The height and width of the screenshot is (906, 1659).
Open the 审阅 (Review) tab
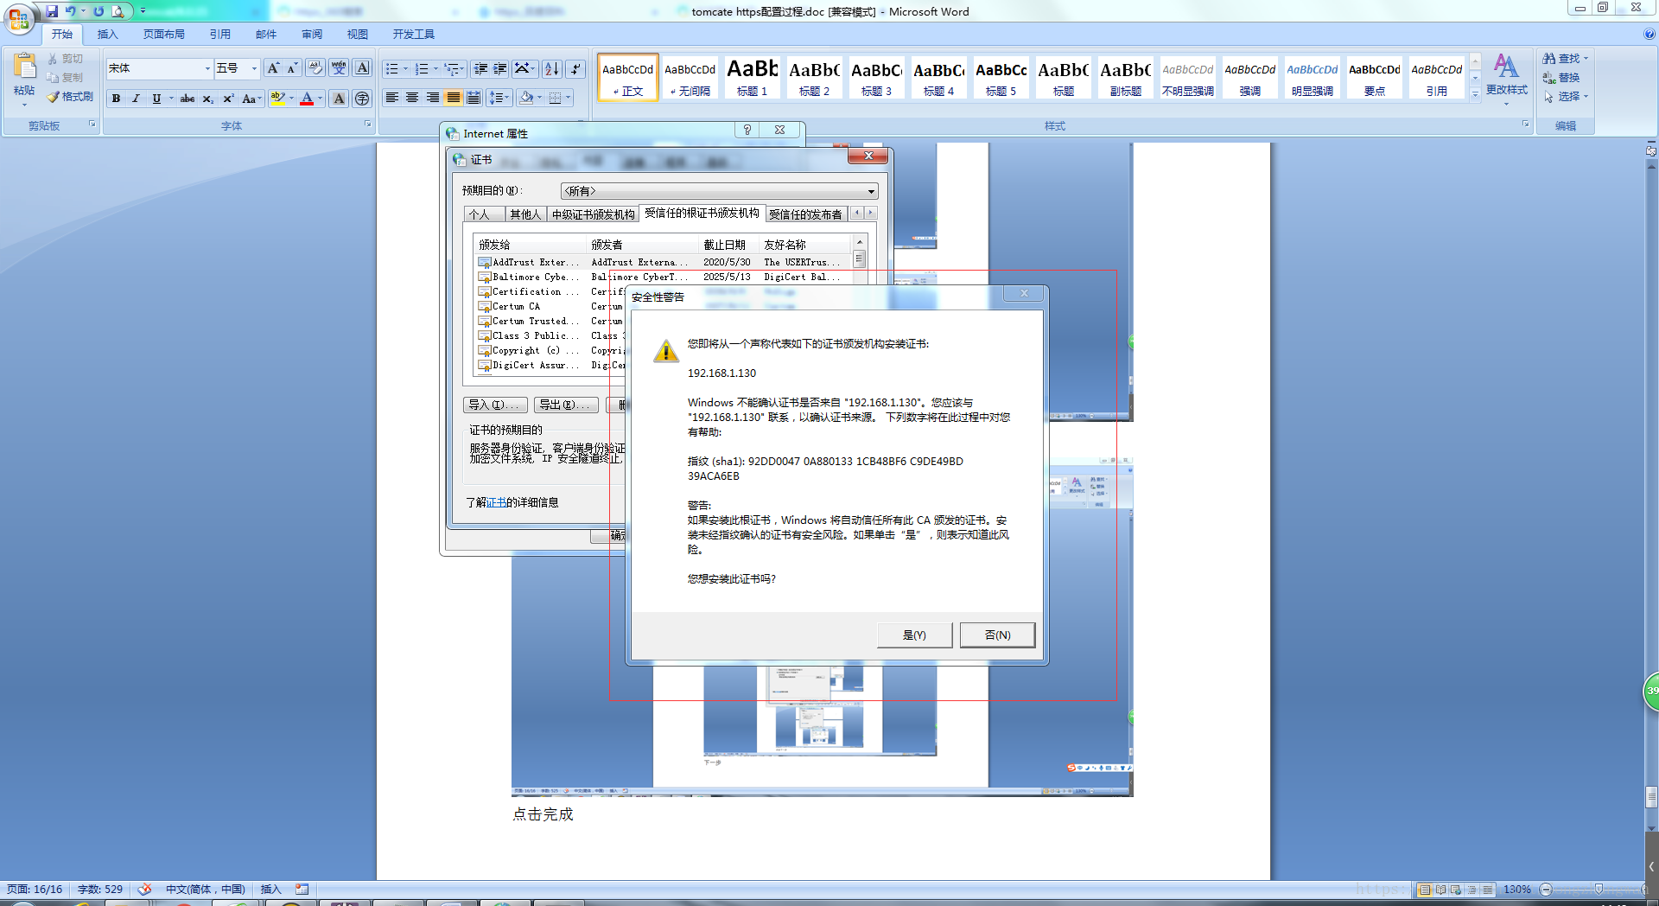312,35
